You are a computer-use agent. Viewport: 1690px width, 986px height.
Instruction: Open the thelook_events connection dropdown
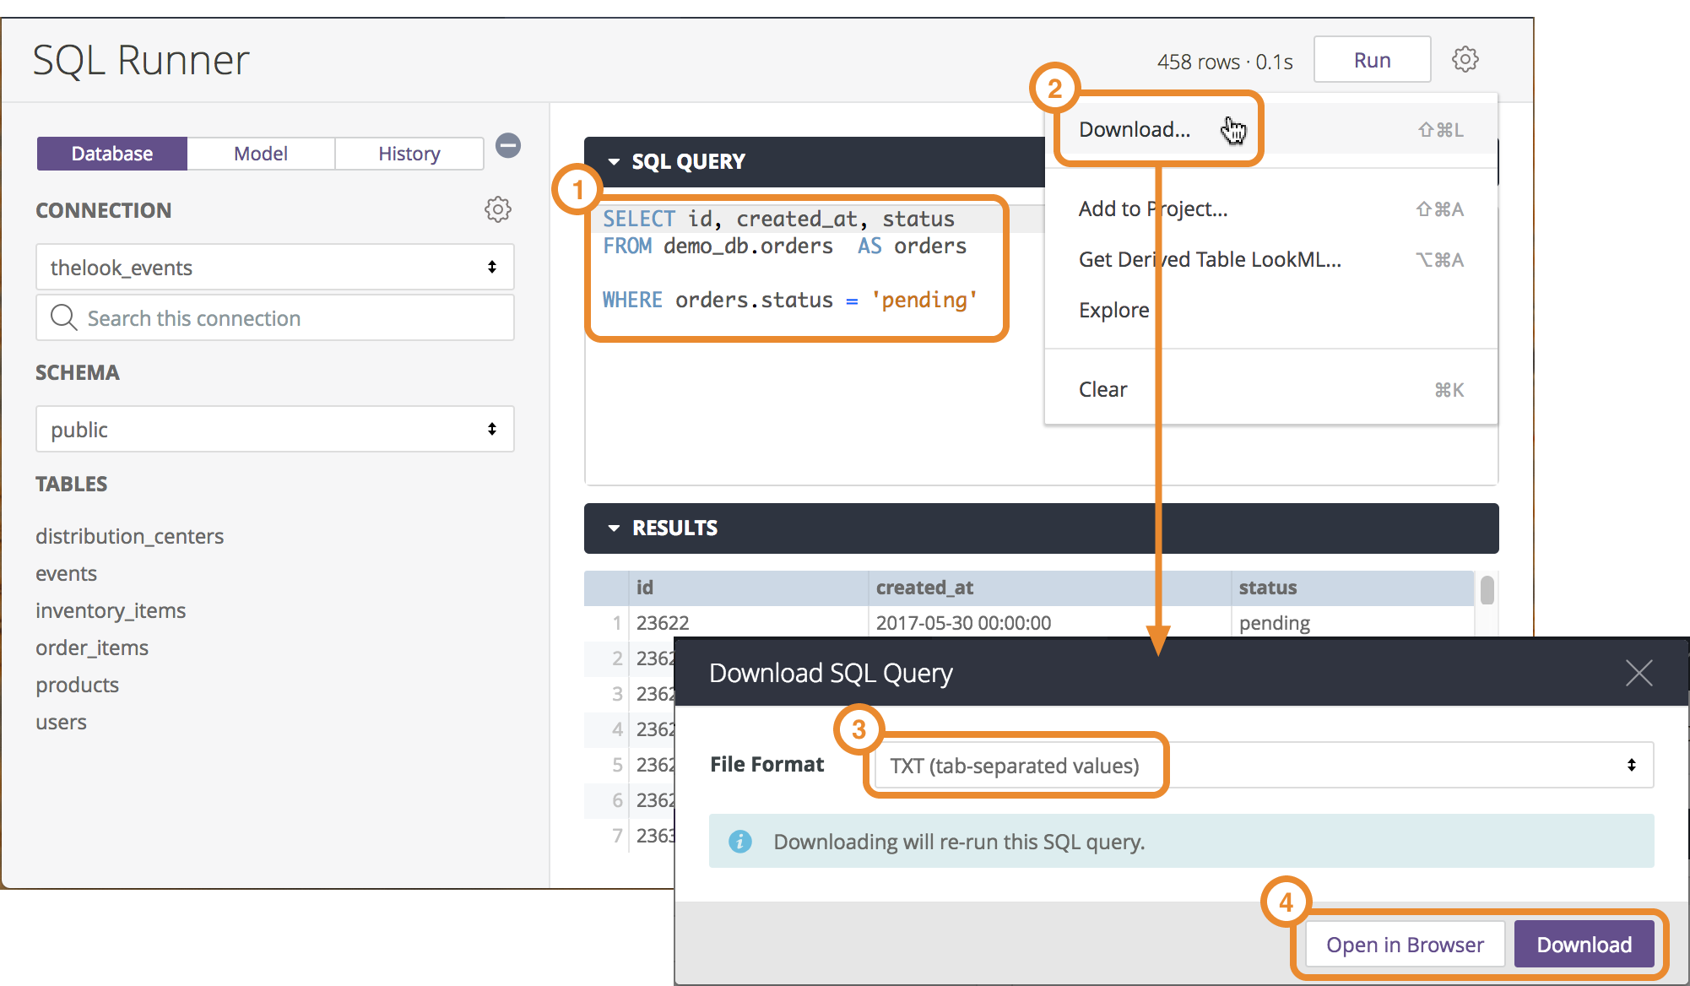point(274,268)
